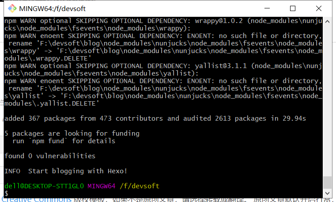Viewport: 336px width, 202px height.
Task: Click the 'run `npm fund` for details' line
Action: coord(64,141)
